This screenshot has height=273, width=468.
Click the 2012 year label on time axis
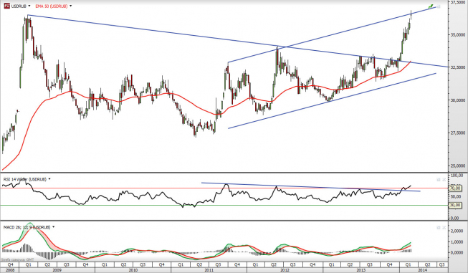285,270
